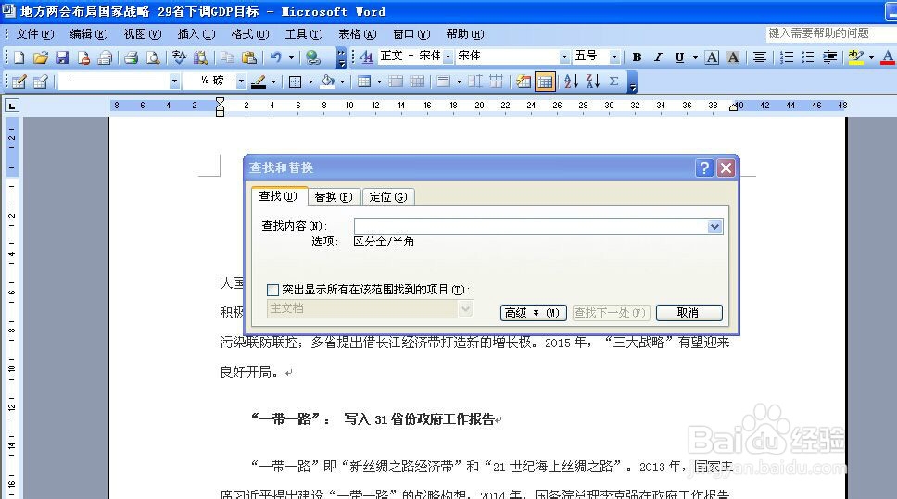The height and width of the screenshot is (499, 897).
Task: Expand the style dropdown showing 正文 + 宋体
Action: (448, 57)
